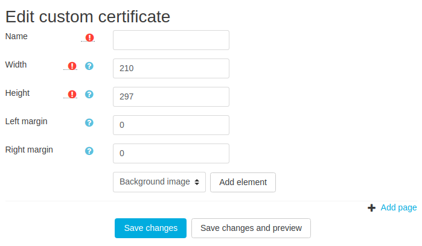The height and width of the screenshot is (246, 422).
Task: Click the red required icon for Width
Action: coord(72,66)
